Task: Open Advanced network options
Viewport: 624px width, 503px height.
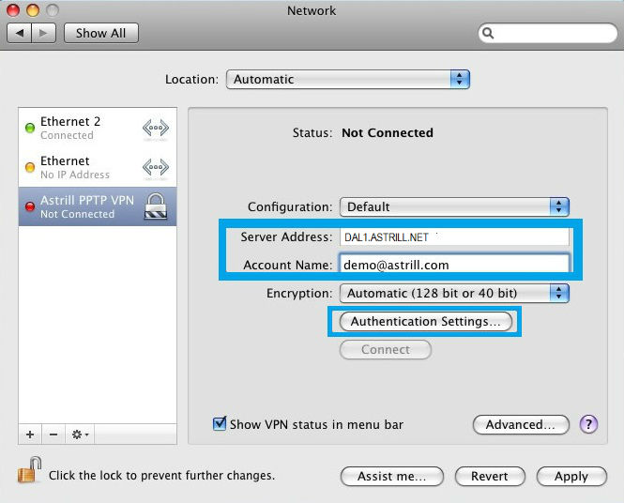Action: 521,424
